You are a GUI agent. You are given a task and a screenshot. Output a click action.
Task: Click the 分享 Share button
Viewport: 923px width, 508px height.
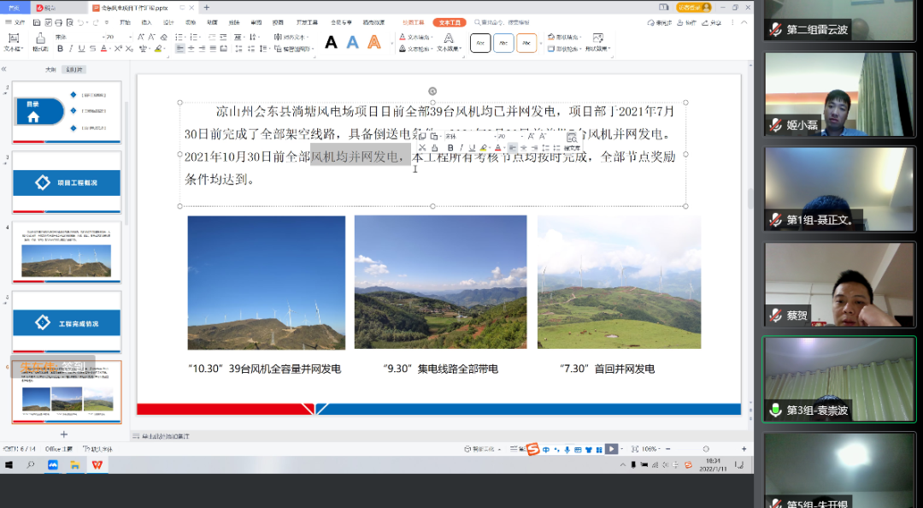tap(713, 22)
